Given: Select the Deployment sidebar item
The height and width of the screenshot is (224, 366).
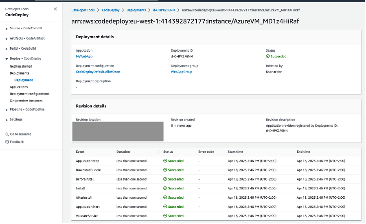Looking at the screenshot, I should (24, 80).
